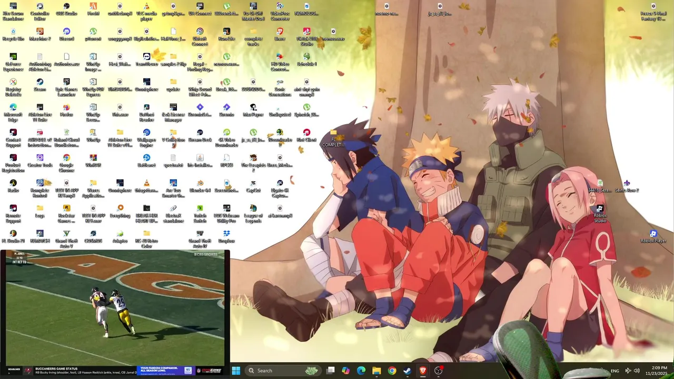Open the RPCS3 desktop shortcut
Image resolution: width=674 pixels, height=379 pixels.
[226, 161]
